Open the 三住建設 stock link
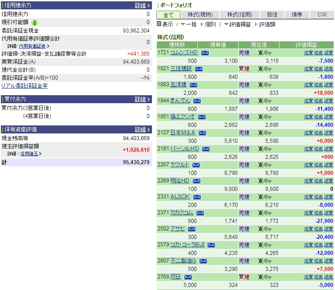The width and height of the screenshot is (335, 290). [x=181, y=68]
